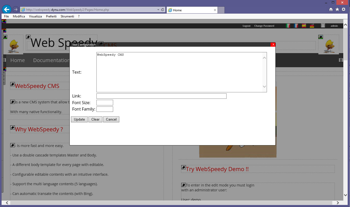Screen dimensions: 350x207
Task: Click the page vertical scrollbar up arrow
Action: (346, 25)
